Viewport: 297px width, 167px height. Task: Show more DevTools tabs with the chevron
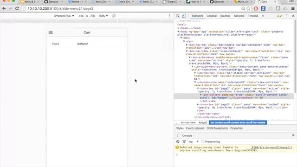[263, 16]
